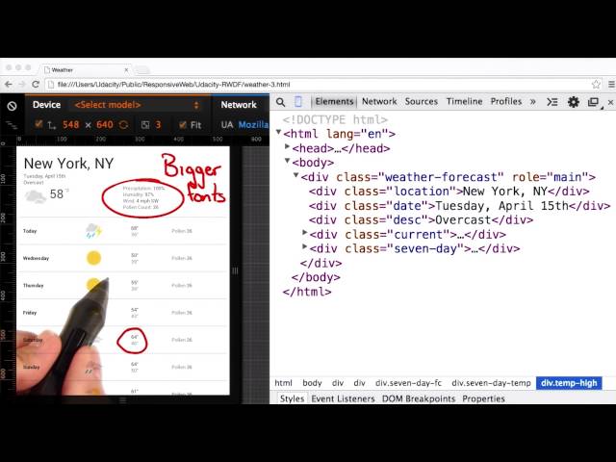The image size is (616, 462).
Task: Swap dimensions rotate icon
Action: coord(124,125)
